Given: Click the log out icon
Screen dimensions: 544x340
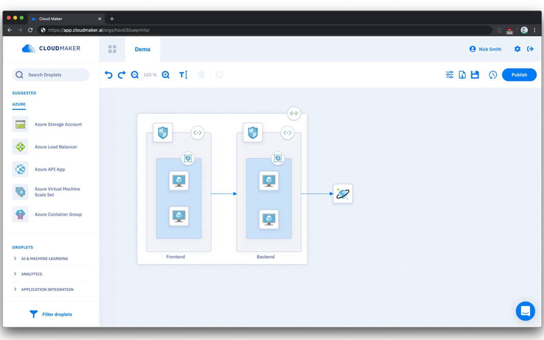Looking at the screenshot, I should pyautogui.click(x=530, y=49).
